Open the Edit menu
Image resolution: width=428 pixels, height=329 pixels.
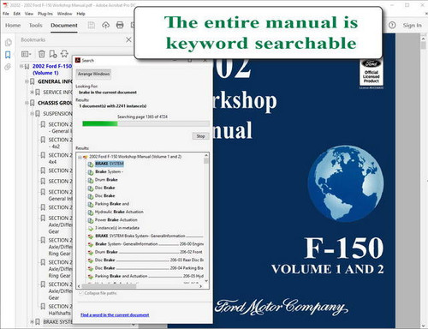17,14
